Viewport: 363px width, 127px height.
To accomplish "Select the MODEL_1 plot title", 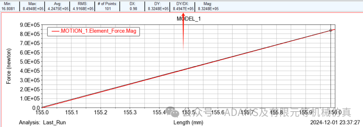I will tap(189, 19).
